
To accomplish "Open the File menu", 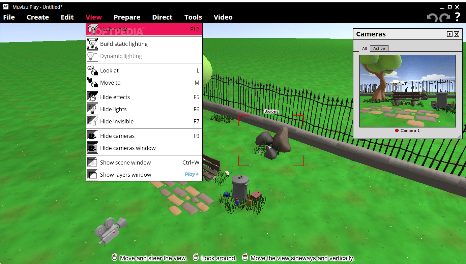I will (x=9, y=17).
